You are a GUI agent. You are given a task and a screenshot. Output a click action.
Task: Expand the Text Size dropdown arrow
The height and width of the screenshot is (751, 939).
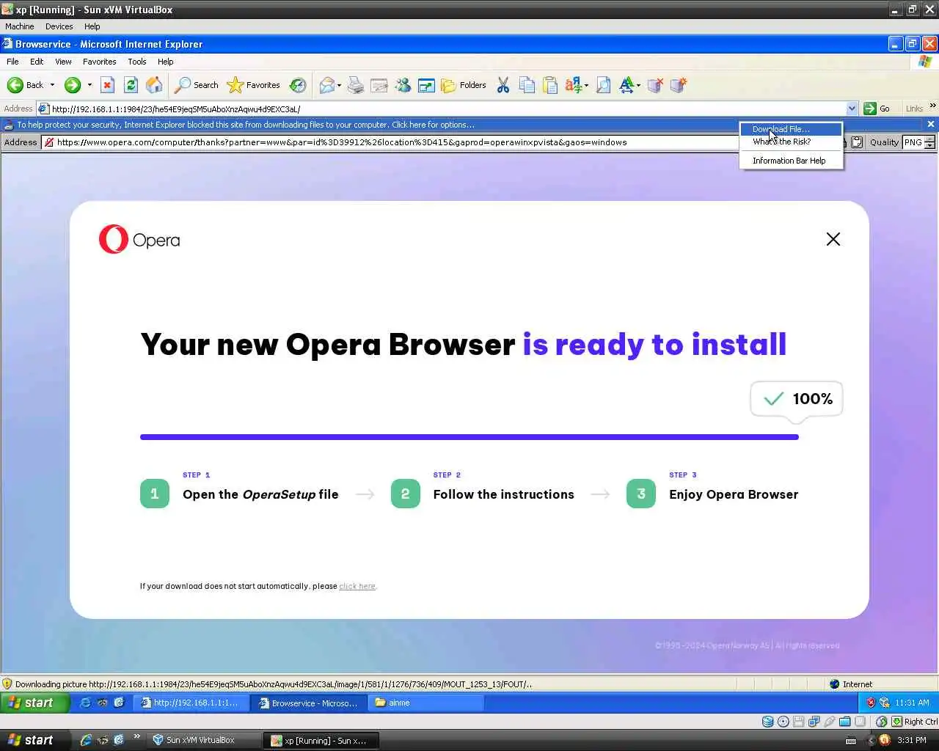(x=638, y=86)
